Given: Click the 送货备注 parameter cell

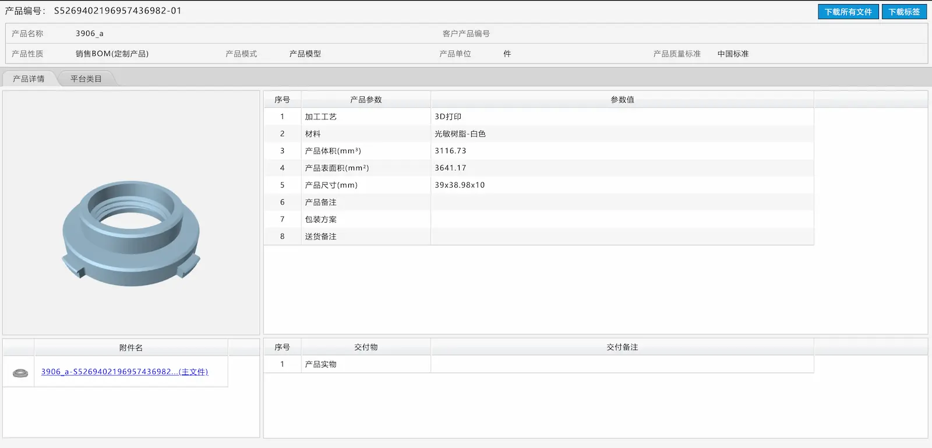Looking at the screenshot, I should click(x=366, y=237).
